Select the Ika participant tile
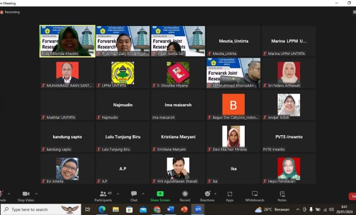356x215 pixels. pyautogui.click(x=233, y=169)
